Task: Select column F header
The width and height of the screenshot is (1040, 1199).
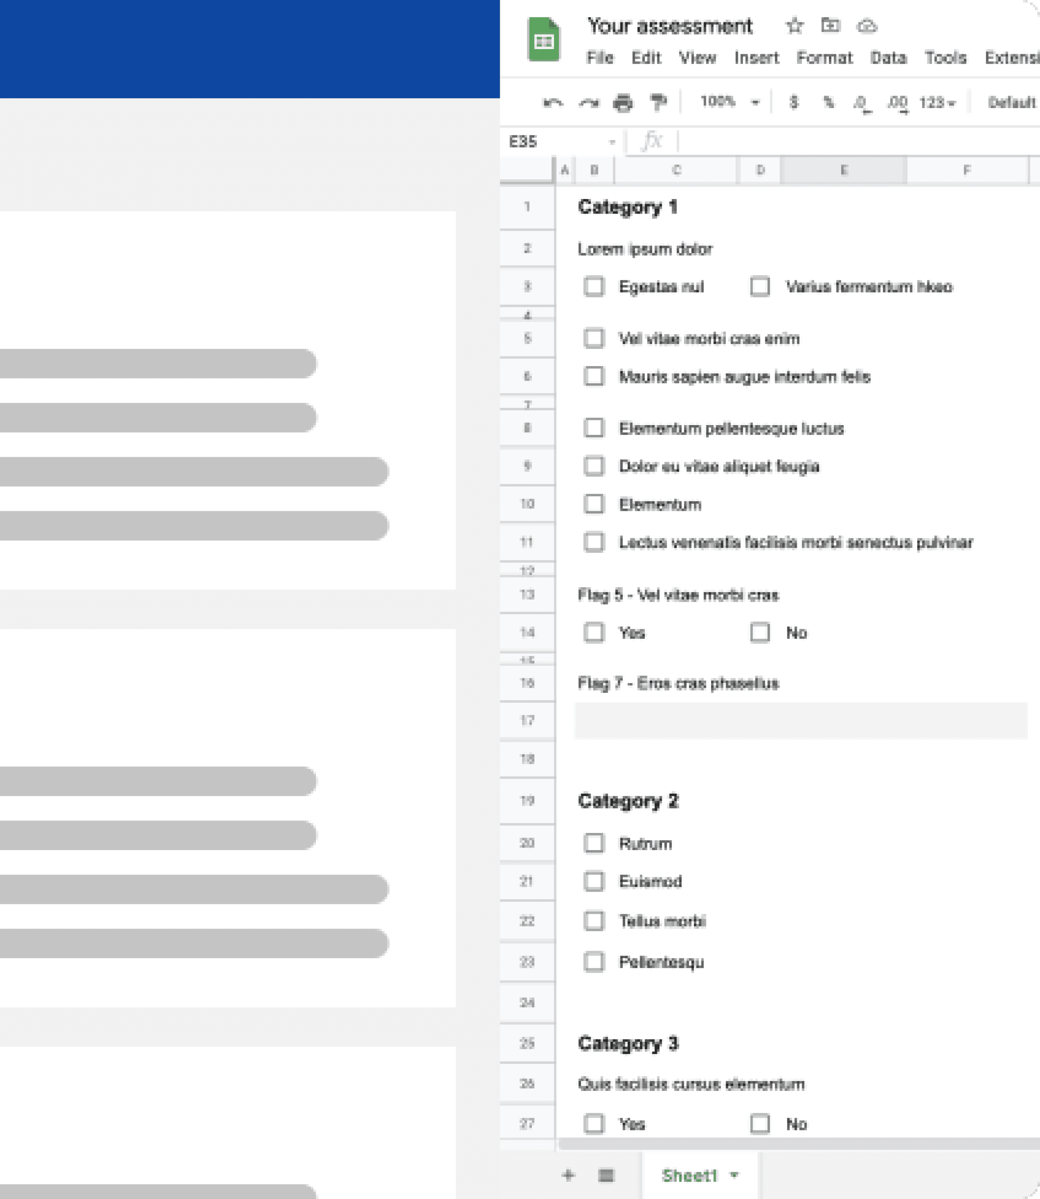Action: pos(966,170)
